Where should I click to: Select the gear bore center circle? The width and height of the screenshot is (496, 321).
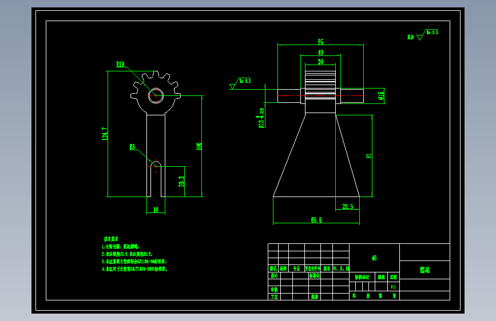[x=156, y=96]
